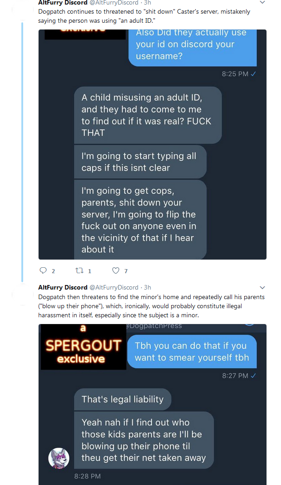Click the reply count 2 under first tweet
Screen dimensions: 281x485
pyautogui.click(x=53, y=271)
